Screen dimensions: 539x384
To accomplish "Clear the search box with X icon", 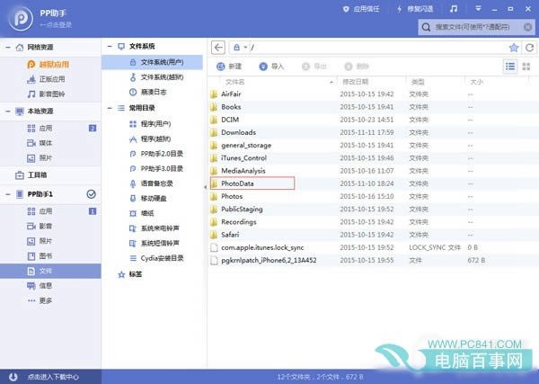I will 527,27.
